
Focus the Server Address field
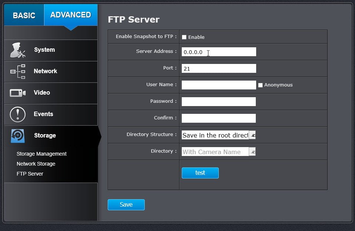(x=219, y=52)
